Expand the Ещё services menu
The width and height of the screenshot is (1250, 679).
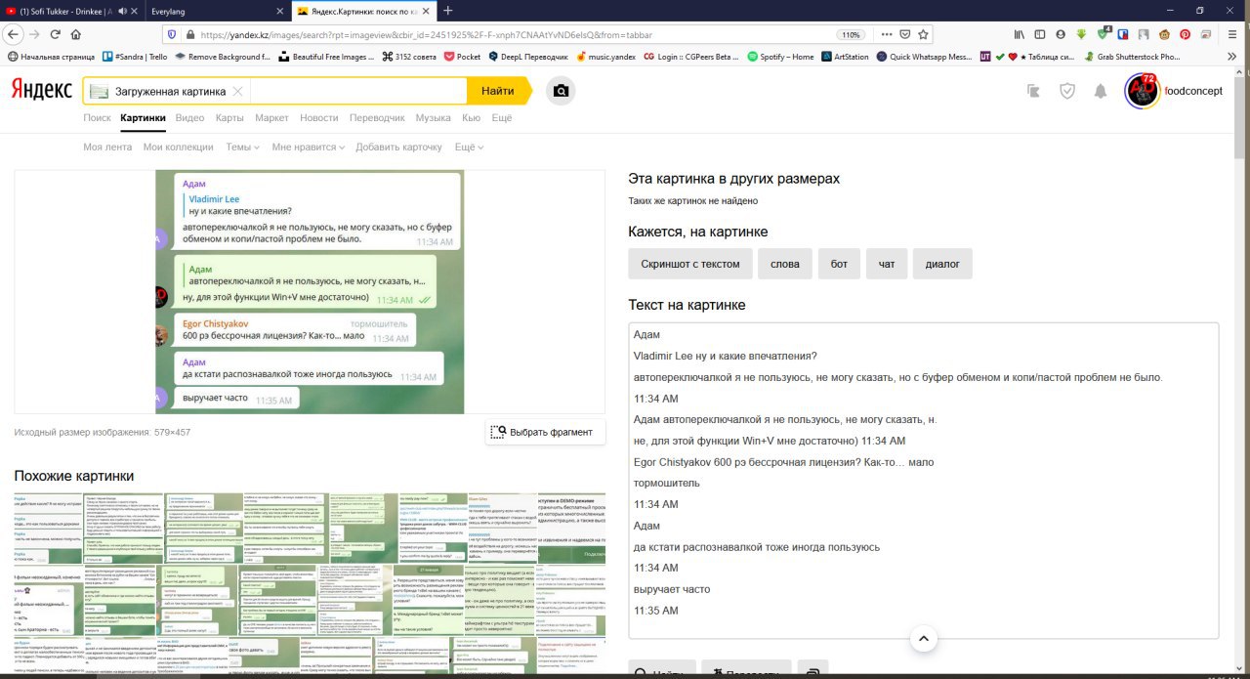[501, 118]
